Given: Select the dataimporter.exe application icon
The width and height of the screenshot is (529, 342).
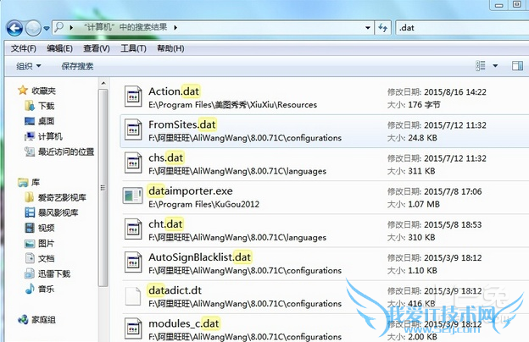Looking at the screenshot, I should 132,196.
